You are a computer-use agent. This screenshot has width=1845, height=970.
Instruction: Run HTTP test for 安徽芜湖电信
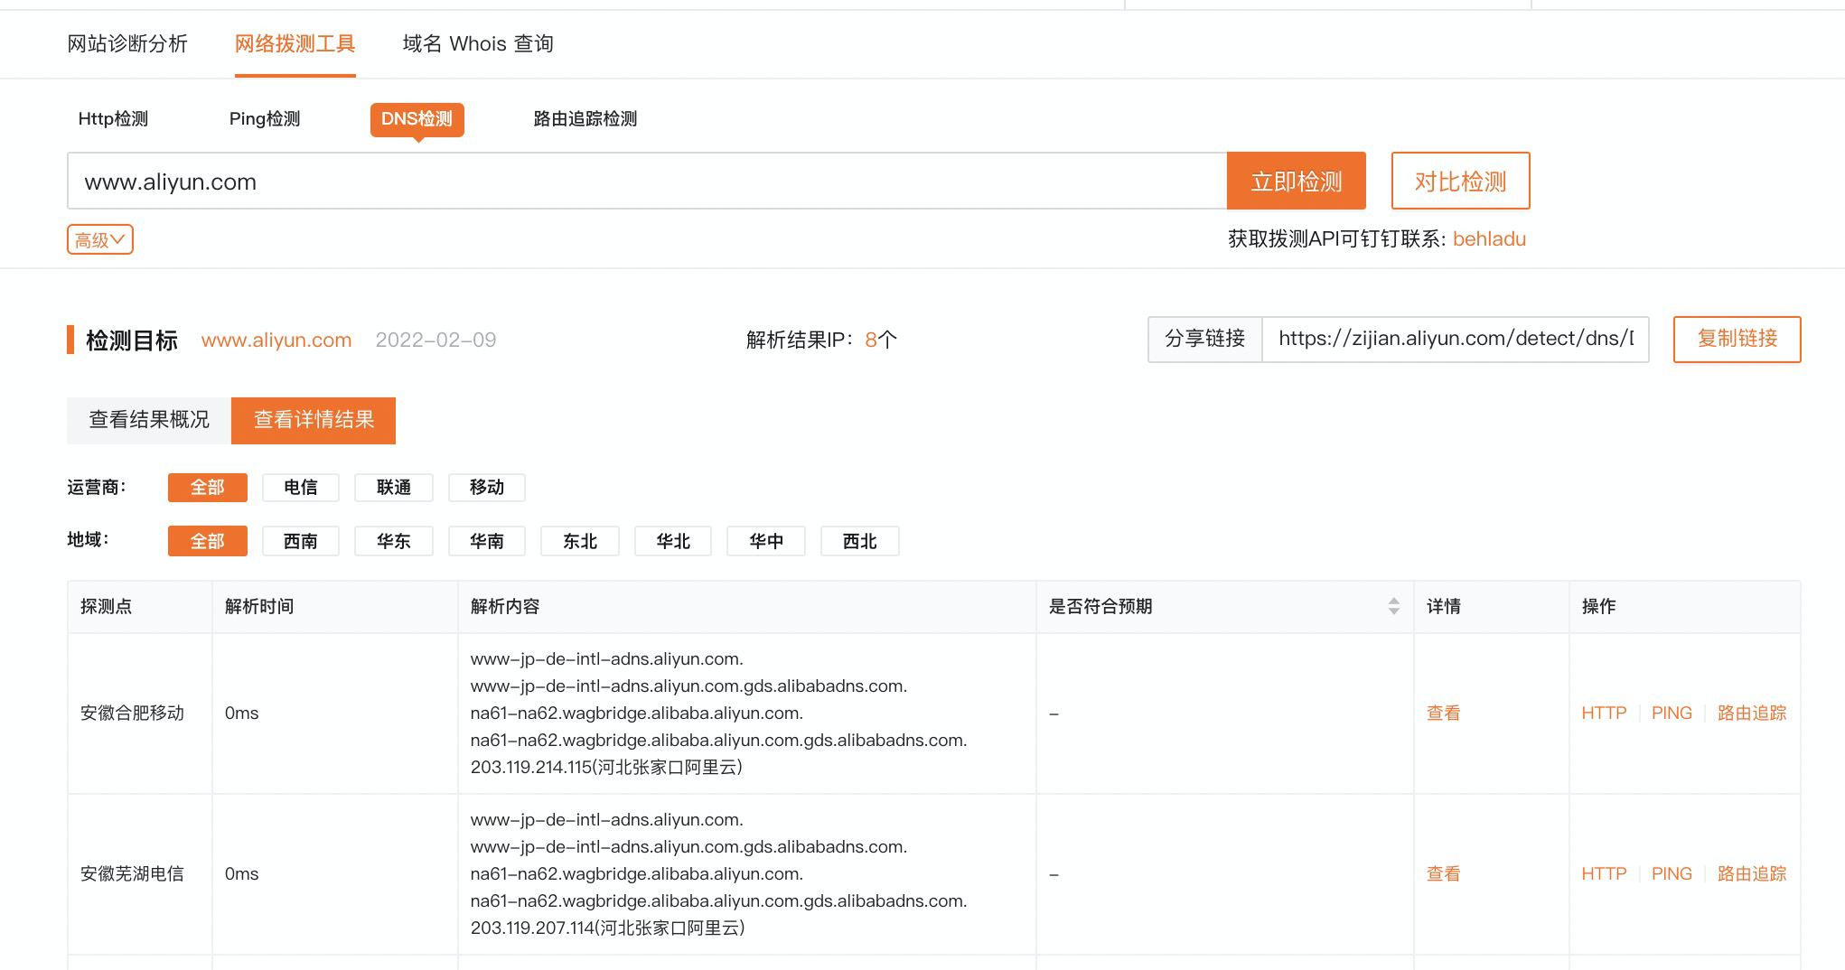pyautogui.click(x=1604, y=873)
